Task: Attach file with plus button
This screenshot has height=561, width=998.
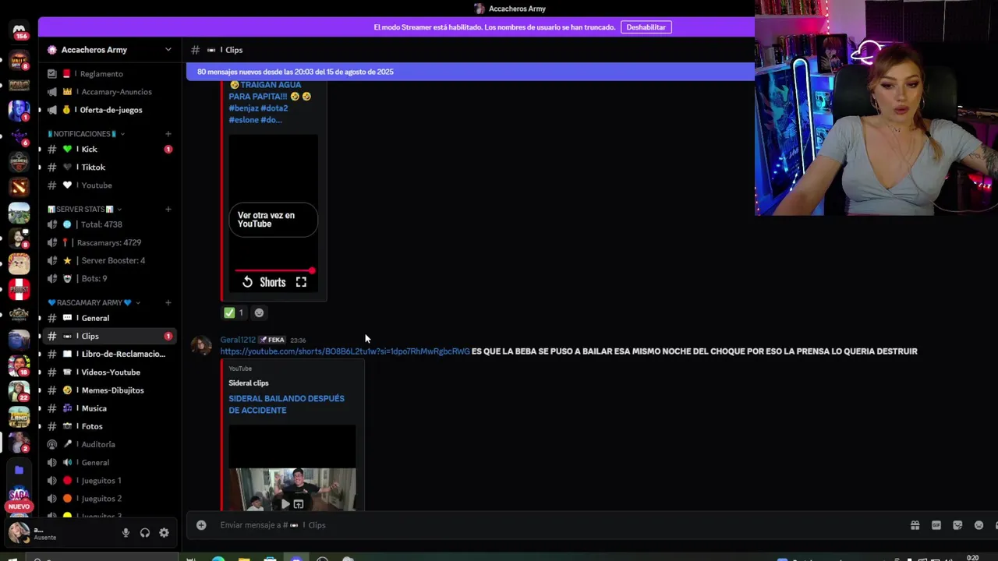Action: [201, 525]
